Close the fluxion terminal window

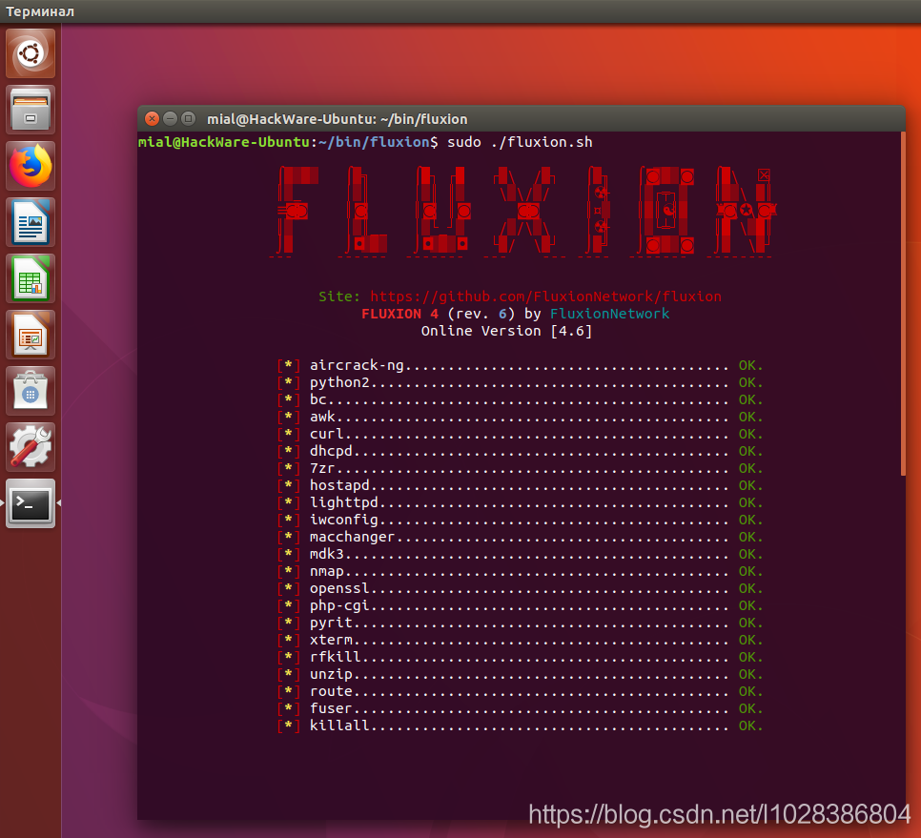point(152,118)
